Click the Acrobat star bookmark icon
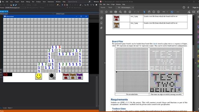Image resolution: width=199 pixels, height=112 pixels. 106,12
